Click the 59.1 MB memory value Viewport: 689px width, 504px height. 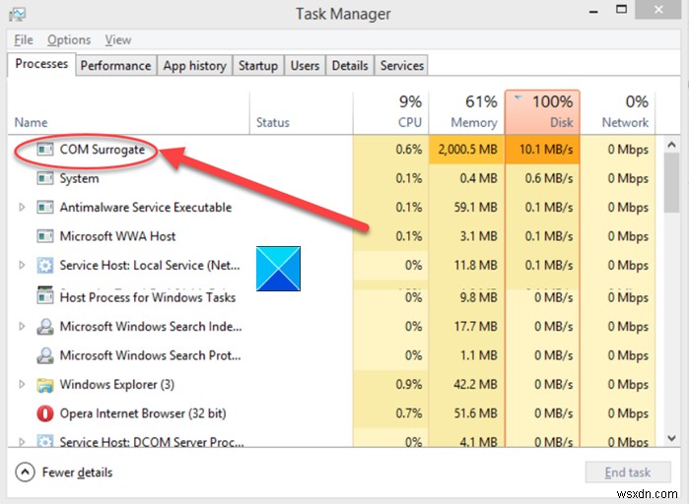tap(475, 207)
